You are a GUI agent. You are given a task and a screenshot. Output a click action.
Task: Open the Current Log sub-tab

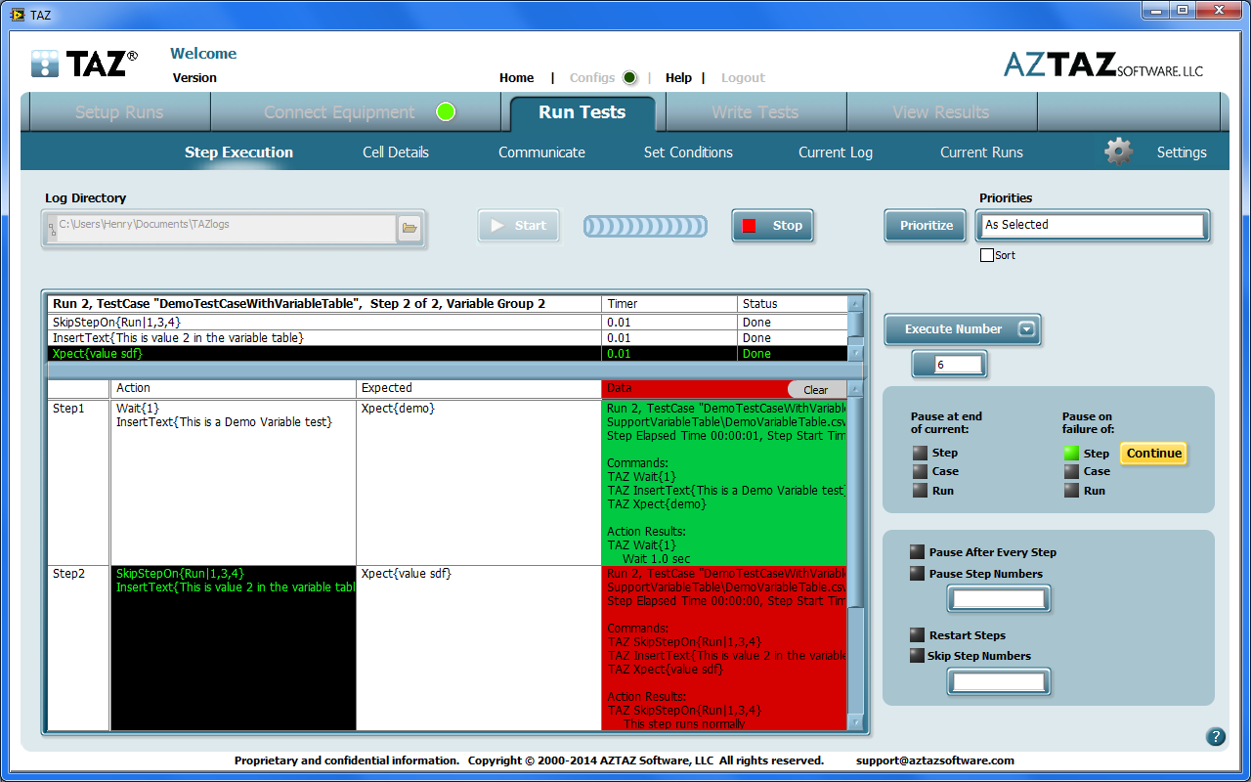pyautogui.click(x=835, y=152)
